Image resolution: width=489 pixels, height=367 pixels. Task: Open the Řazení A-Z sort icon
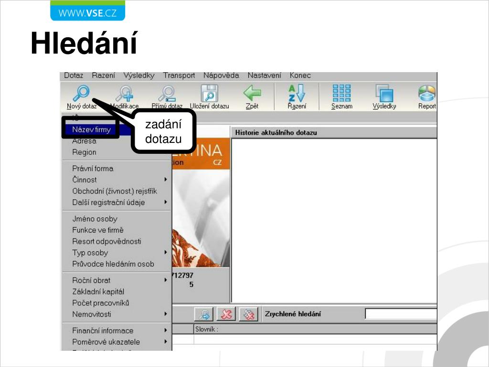click(297, 93)
